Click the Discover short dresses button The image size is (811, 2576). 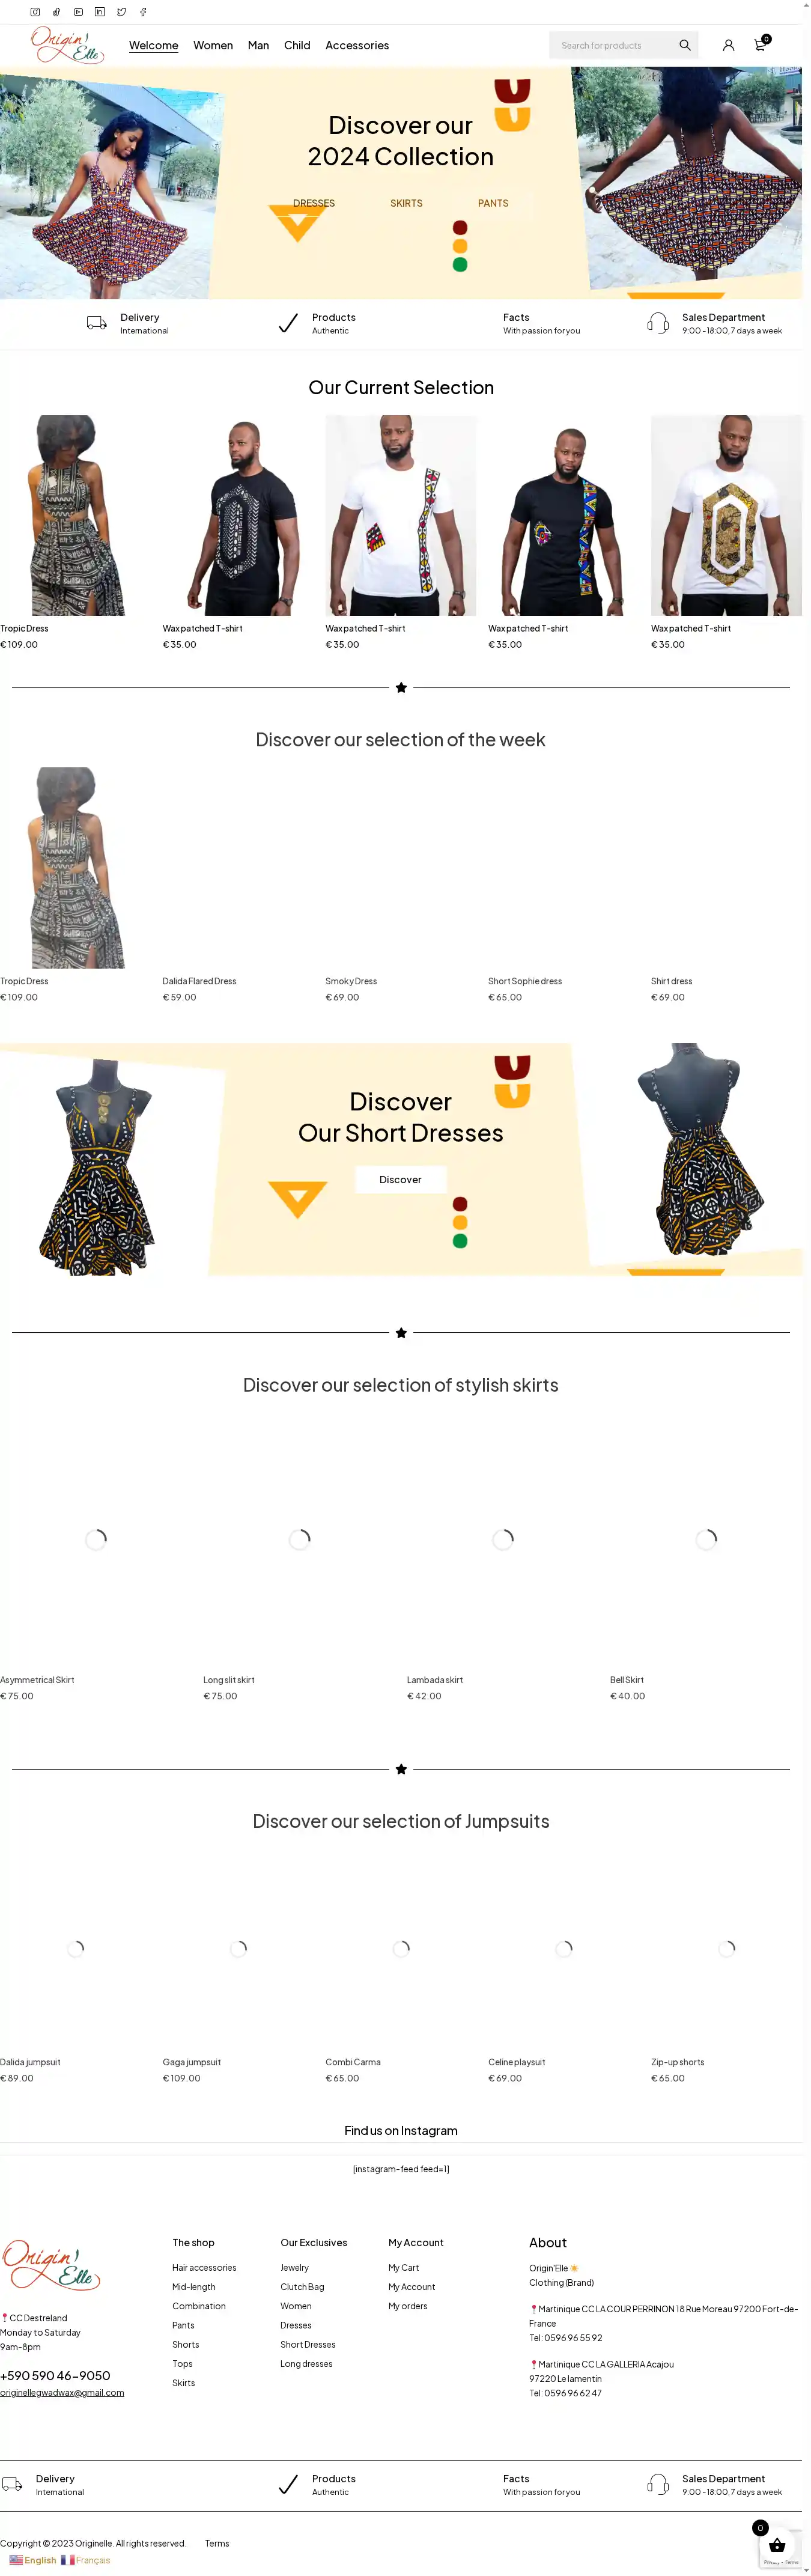coord(400,1180)
